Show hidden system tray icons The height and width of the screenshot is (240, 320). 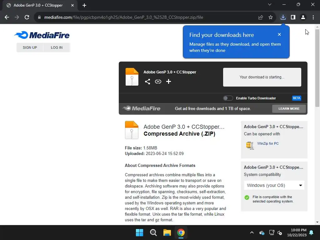pyautogui.click(x=252, y=232)
